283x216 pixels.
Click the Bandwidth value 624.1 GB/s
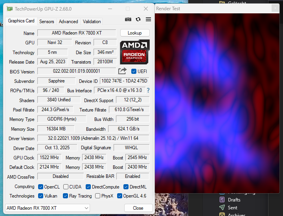(x=129, y=129)
